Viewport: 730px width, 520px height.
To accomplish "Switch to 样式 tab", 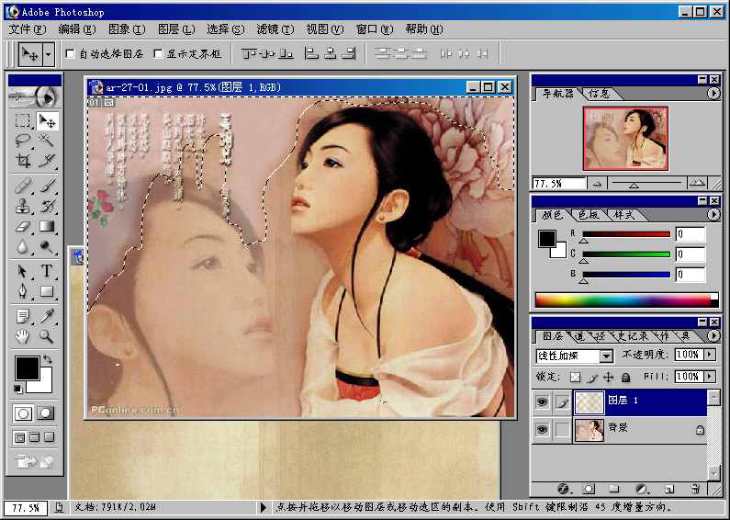I will [623, 215].
